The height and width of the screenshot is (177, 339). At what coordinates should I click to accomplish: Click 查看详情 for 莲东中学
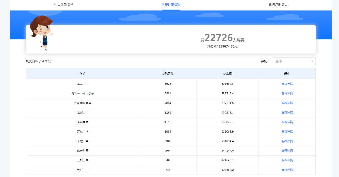tap(287, 132)
